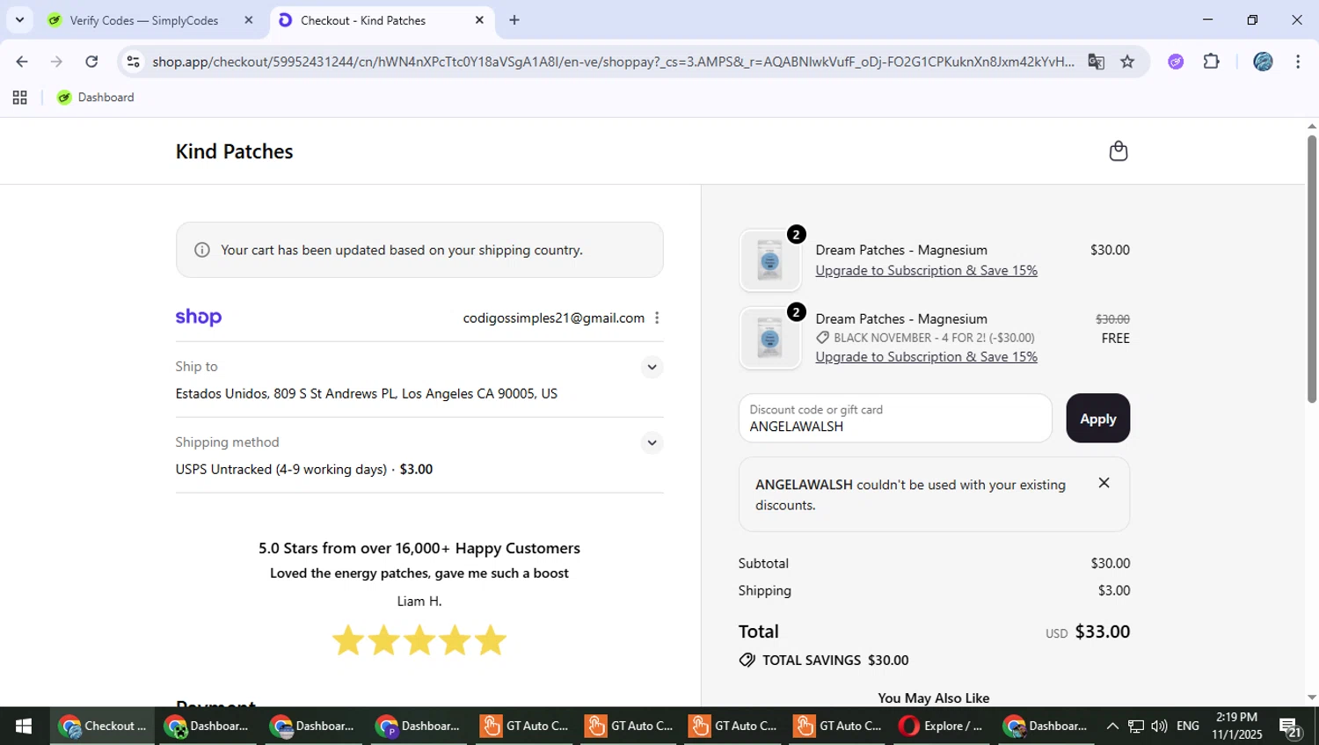Expand the Shipping method section
Viewport: 1319px width, 745px height.
coord(652,442)
